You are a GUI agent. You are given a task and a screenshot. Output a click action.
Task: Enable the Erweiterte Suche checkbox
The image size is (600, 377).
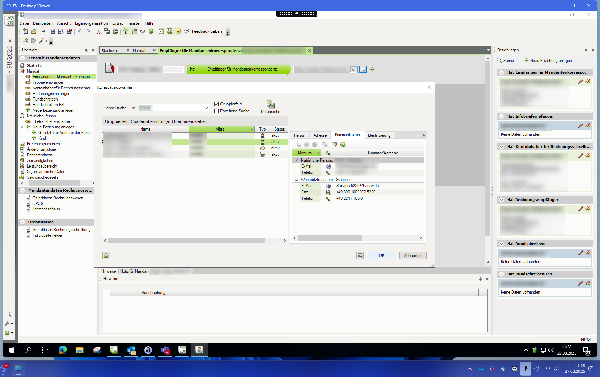pyautogui.click(x=217, y=111)
